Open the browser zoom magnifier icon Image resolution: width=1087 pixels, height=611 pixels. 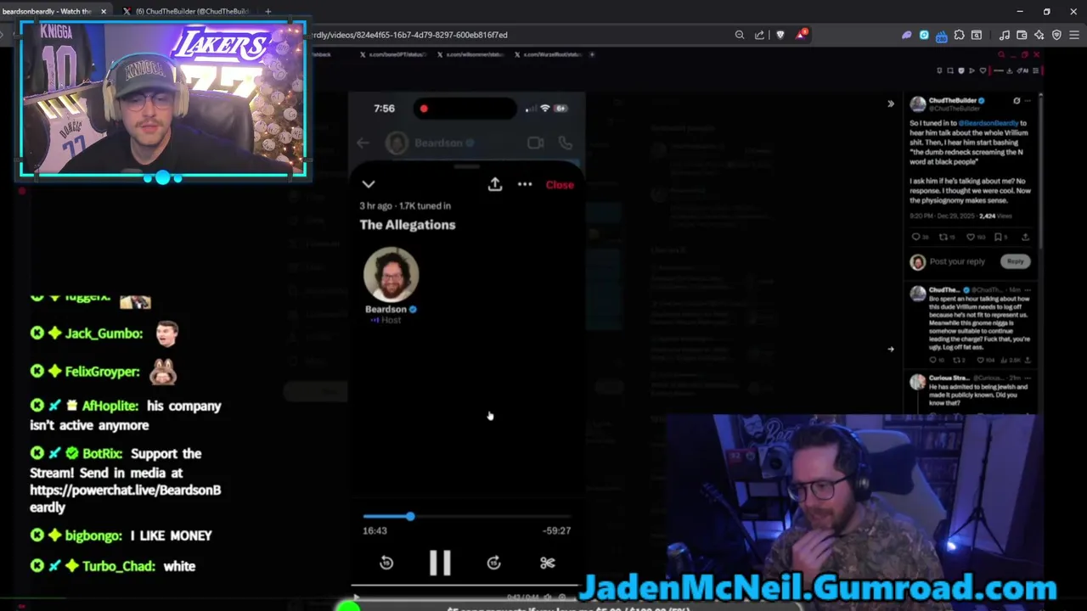(x=740, y=35)
